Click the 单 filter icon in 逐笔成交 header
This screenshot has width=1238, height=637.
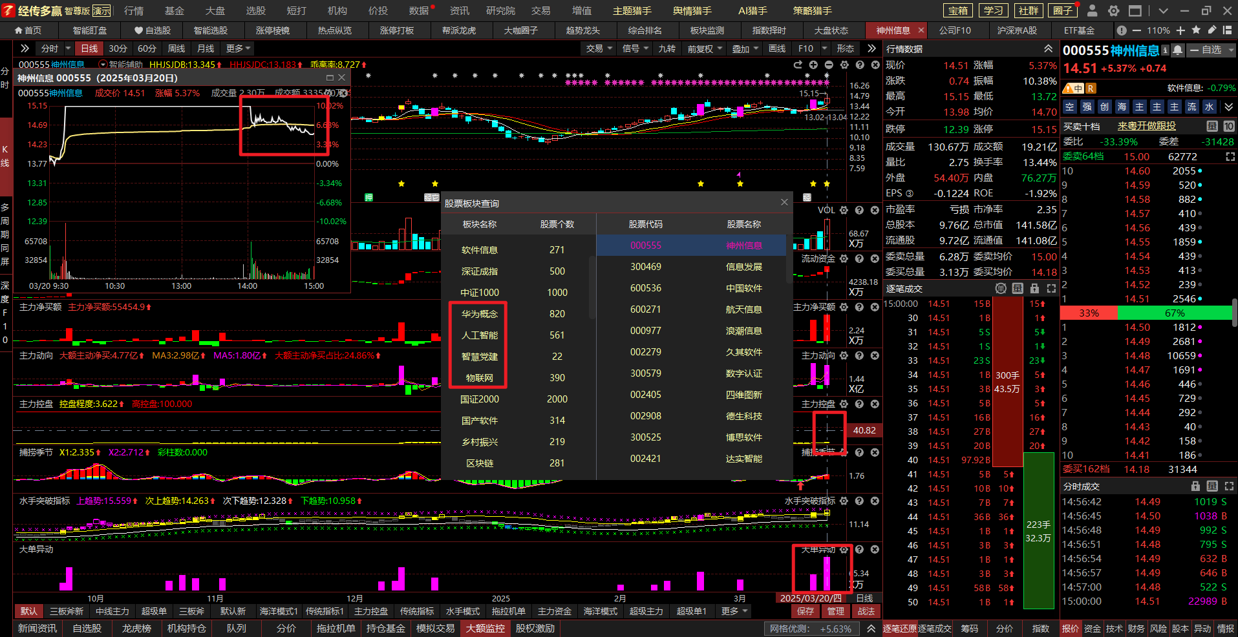tap(1001, 288)
